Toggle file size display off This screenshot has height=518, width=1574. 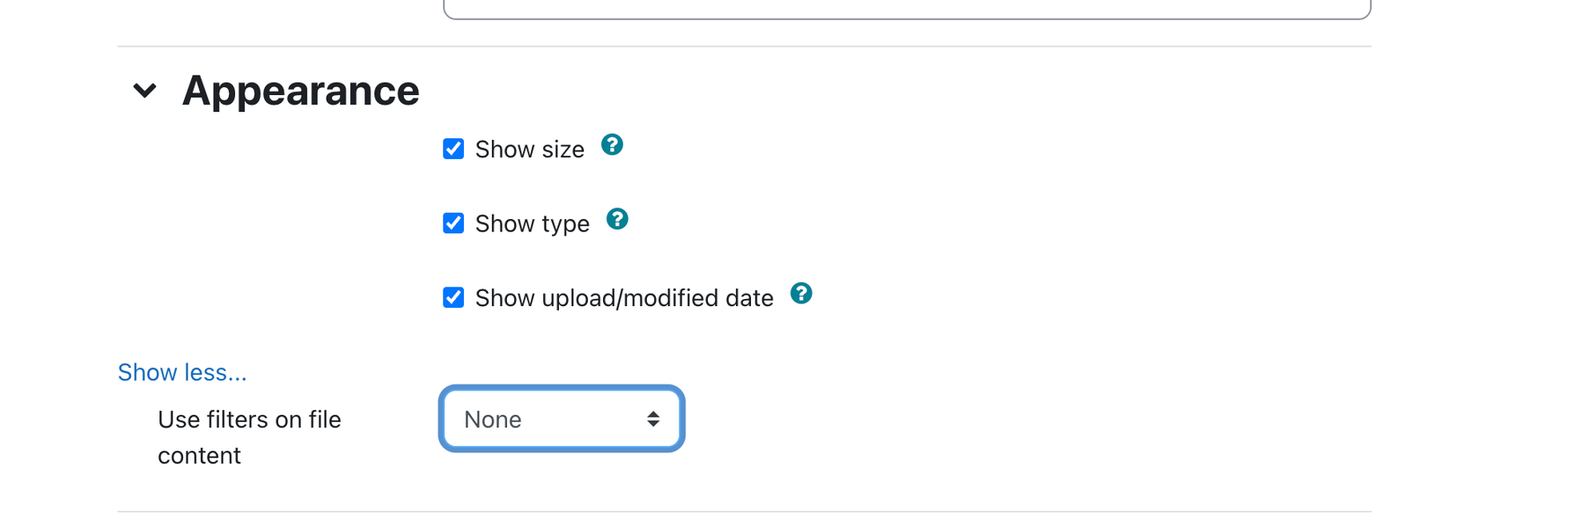click(453, 149)
